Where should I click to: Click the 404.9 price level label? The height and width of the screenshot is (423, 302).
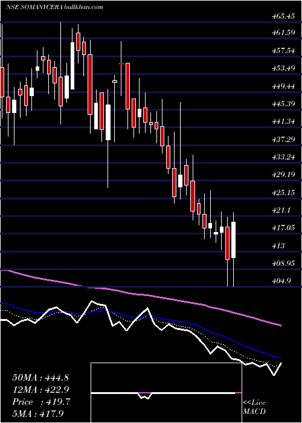click(281, 282)
